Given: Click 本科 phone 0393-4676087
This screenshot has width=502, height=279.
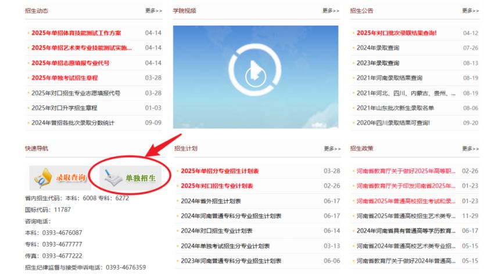Looking at the screenshot, I should pyautogui.click(x=53, y=233).
